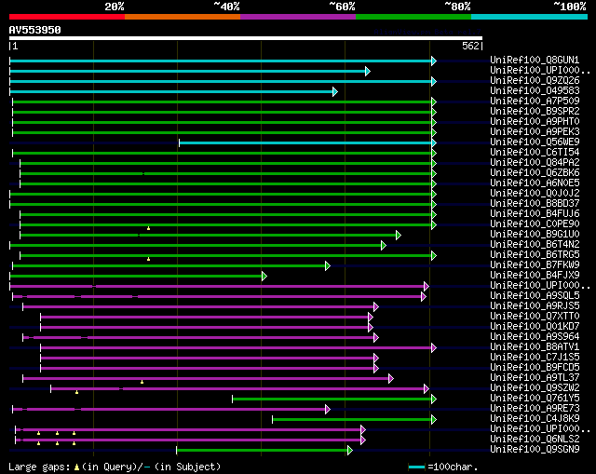This screenshot has height=474, width=596.
Task: Click the green alignment bar for UniRef100_Q761Y5
Action: point(332,400)
